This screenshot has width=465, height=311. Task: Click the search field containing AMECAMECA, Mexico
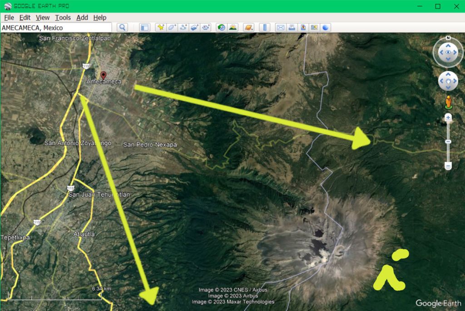(x=55, y=28)
